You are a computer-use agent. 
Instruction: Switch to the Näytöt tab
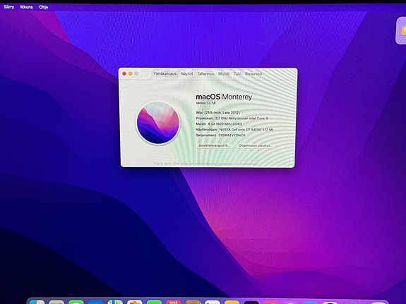(186, 74)
